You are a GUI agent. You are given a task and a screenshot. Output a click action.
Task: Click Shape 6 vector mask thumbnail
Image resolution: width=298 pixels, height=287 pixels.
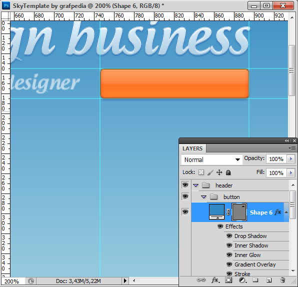(239, 212)
